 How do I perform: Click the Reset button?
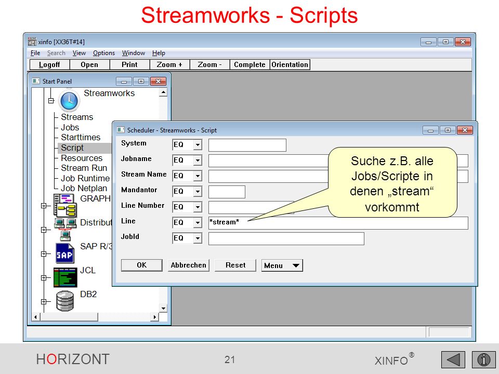[x=235, y=265]
